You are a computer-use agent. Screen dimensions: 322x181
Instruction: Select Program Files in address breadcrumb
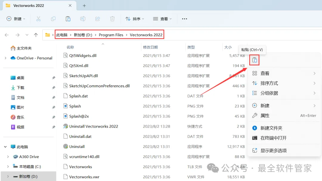[111, 35]
